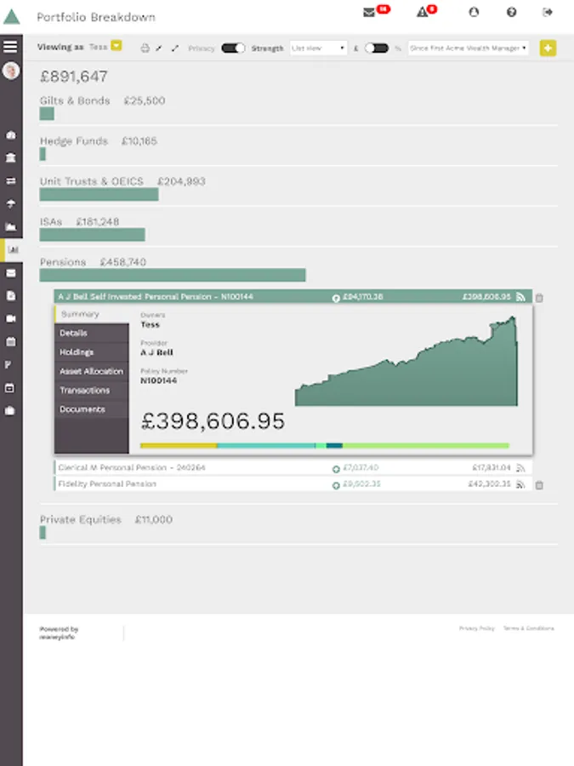
Task: Click the light green segment of allocation bar
Action: point(426,445)
